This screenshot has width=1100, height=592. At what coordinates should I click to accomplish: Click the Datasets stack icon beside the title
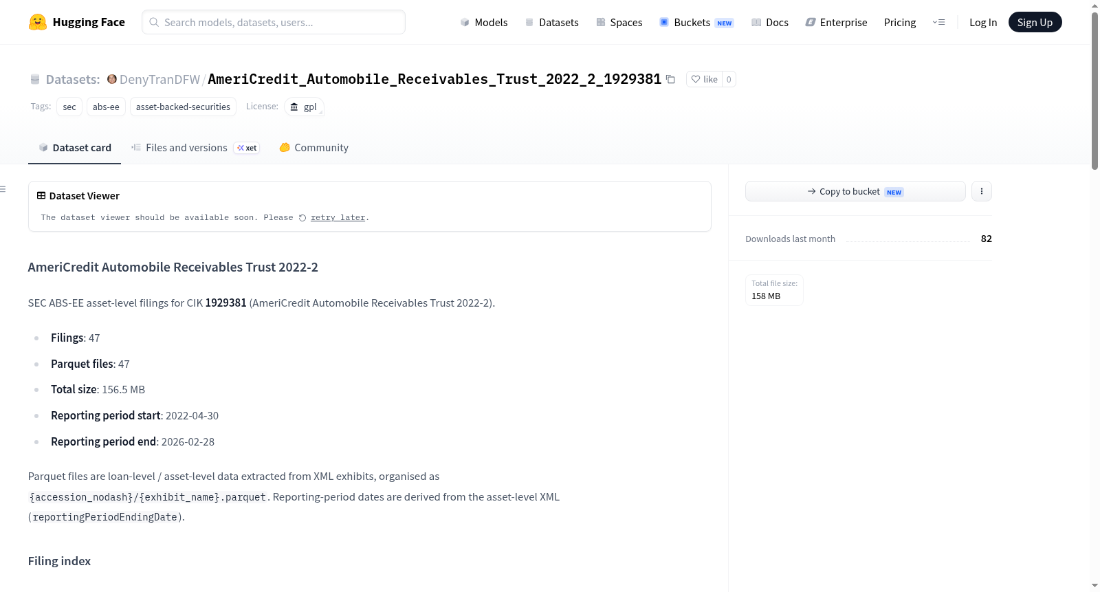click(x=35, y=80)
